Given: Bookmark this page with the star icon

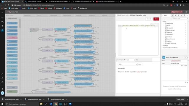Looking at the screenshot, I should (x=167, y=5).
